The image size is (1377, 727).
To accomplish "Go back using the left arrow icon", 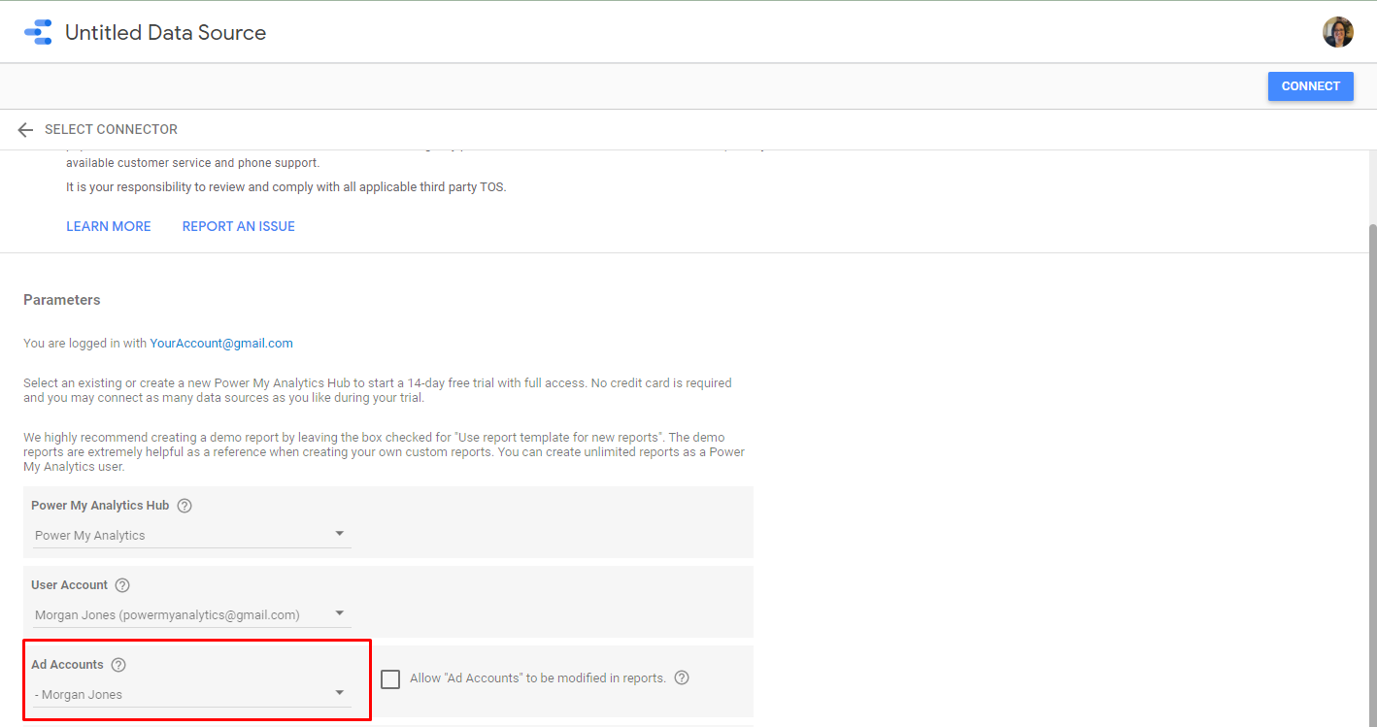I will point(25,130).
